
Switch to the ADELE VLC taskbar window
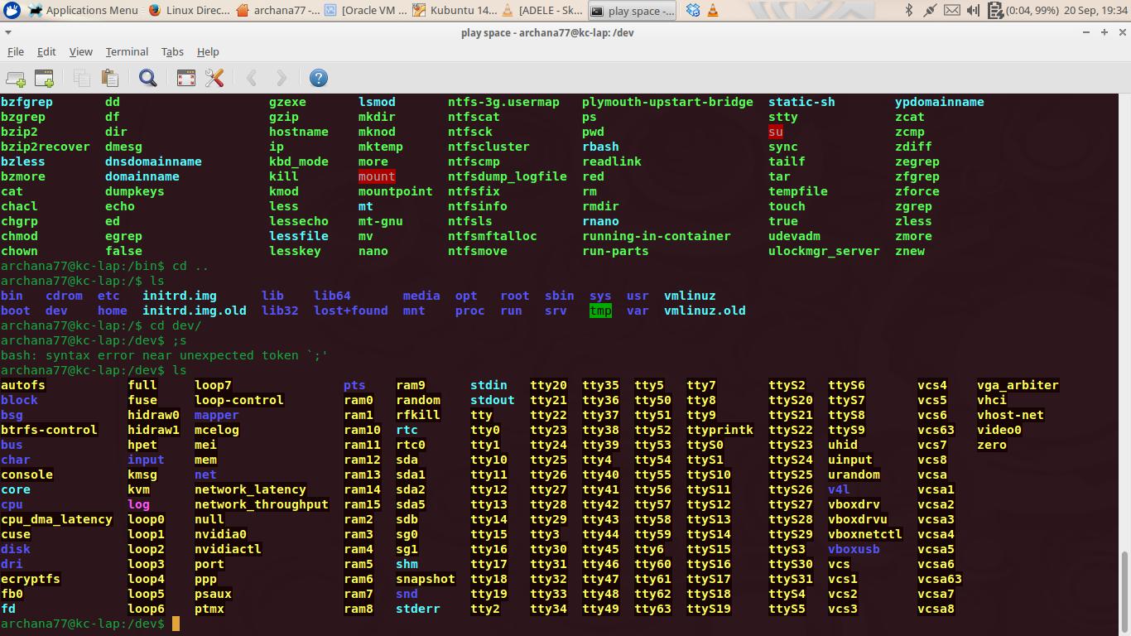(543, 11)
